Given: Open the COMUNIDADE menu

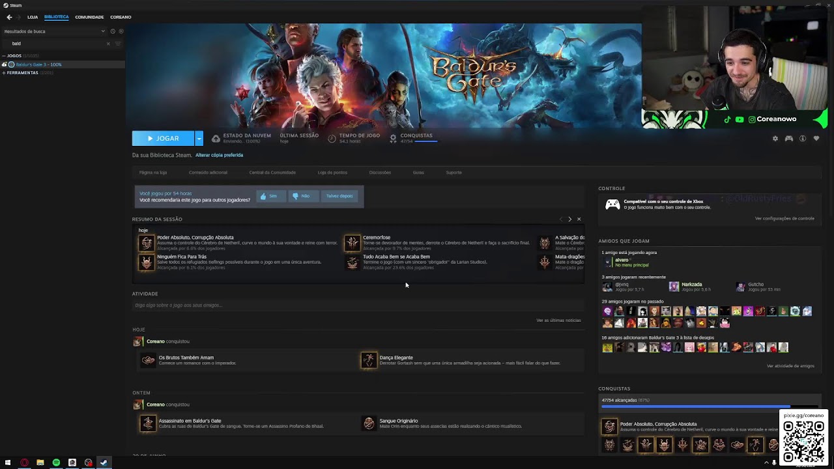Looking at the screenshot, I should click(x=89, y=17).
